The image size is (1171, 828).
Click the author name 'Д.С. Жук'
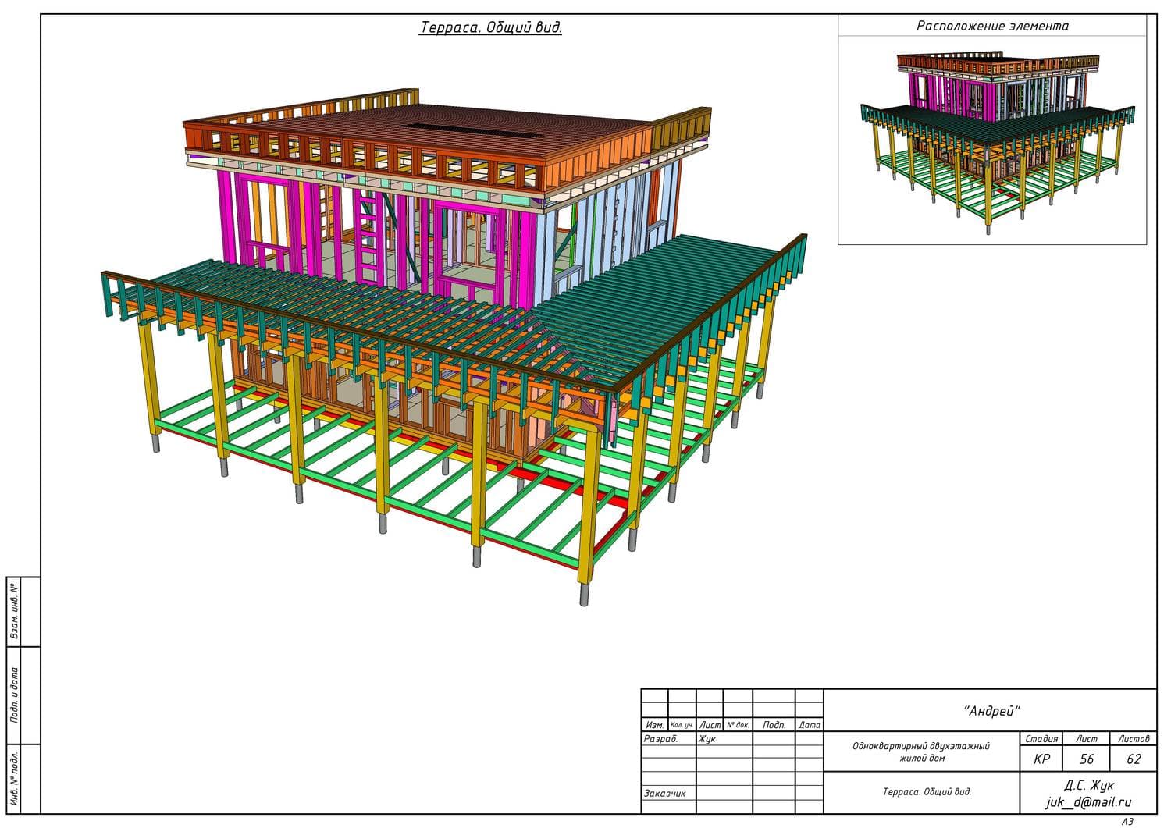[1088, 785]
